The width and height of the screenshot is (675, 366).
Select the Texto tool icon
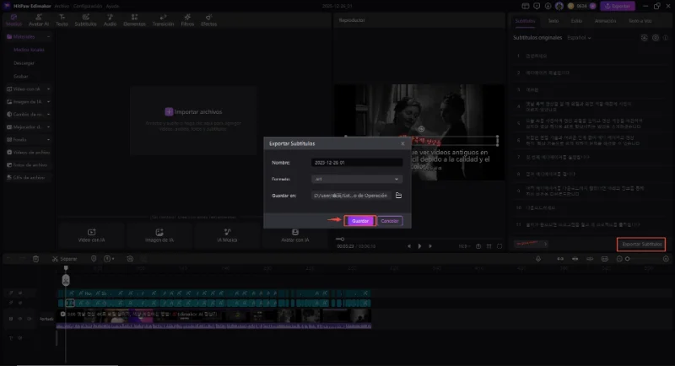[63, 20]
